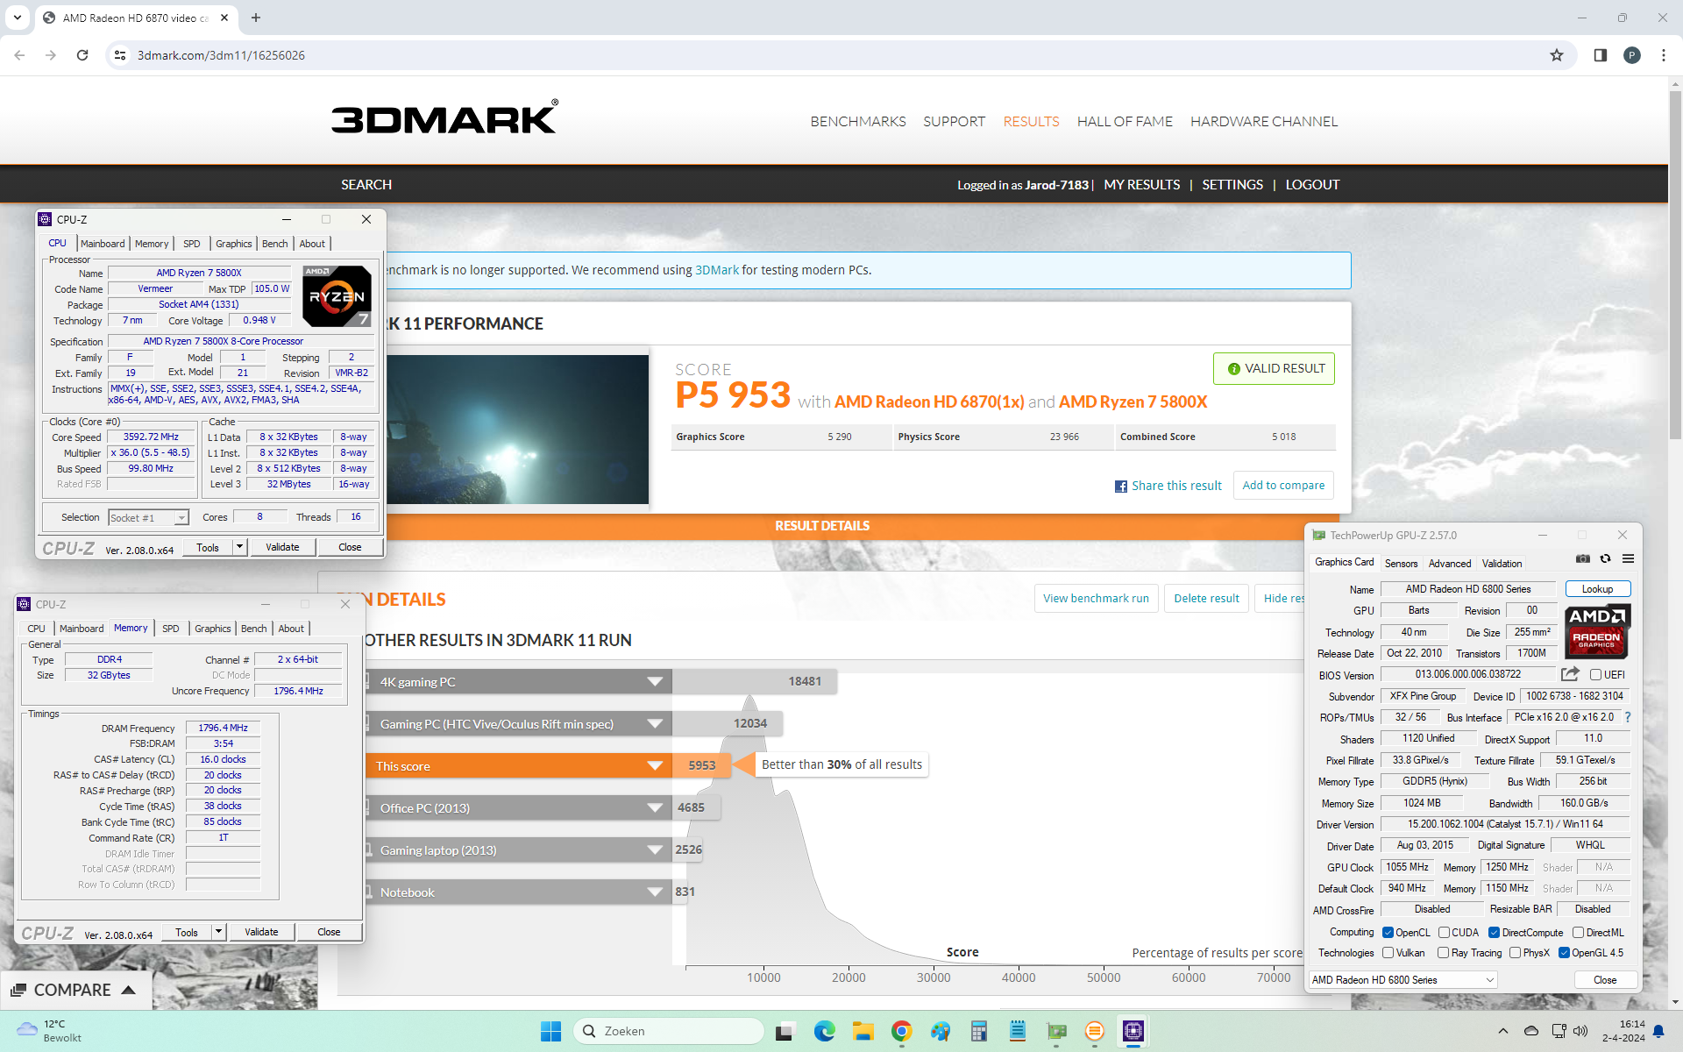The width and height of the screenshot is (1683, 1052).
Task: Click the 3DMark 11 benchmark scene thumbnail
Action: (517, 429)
